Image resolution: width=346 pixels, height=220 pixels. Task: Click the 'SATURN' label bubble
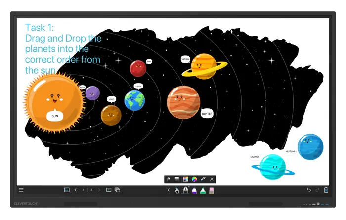185,60
